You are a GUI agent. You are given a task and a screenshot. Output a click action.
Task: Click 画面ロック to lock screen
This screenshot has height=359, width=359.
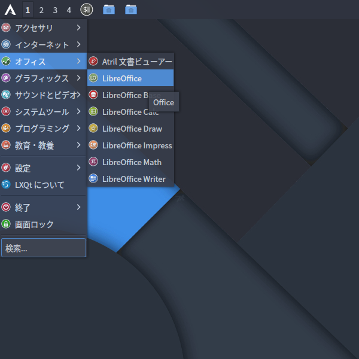click(x=44, y=224)
